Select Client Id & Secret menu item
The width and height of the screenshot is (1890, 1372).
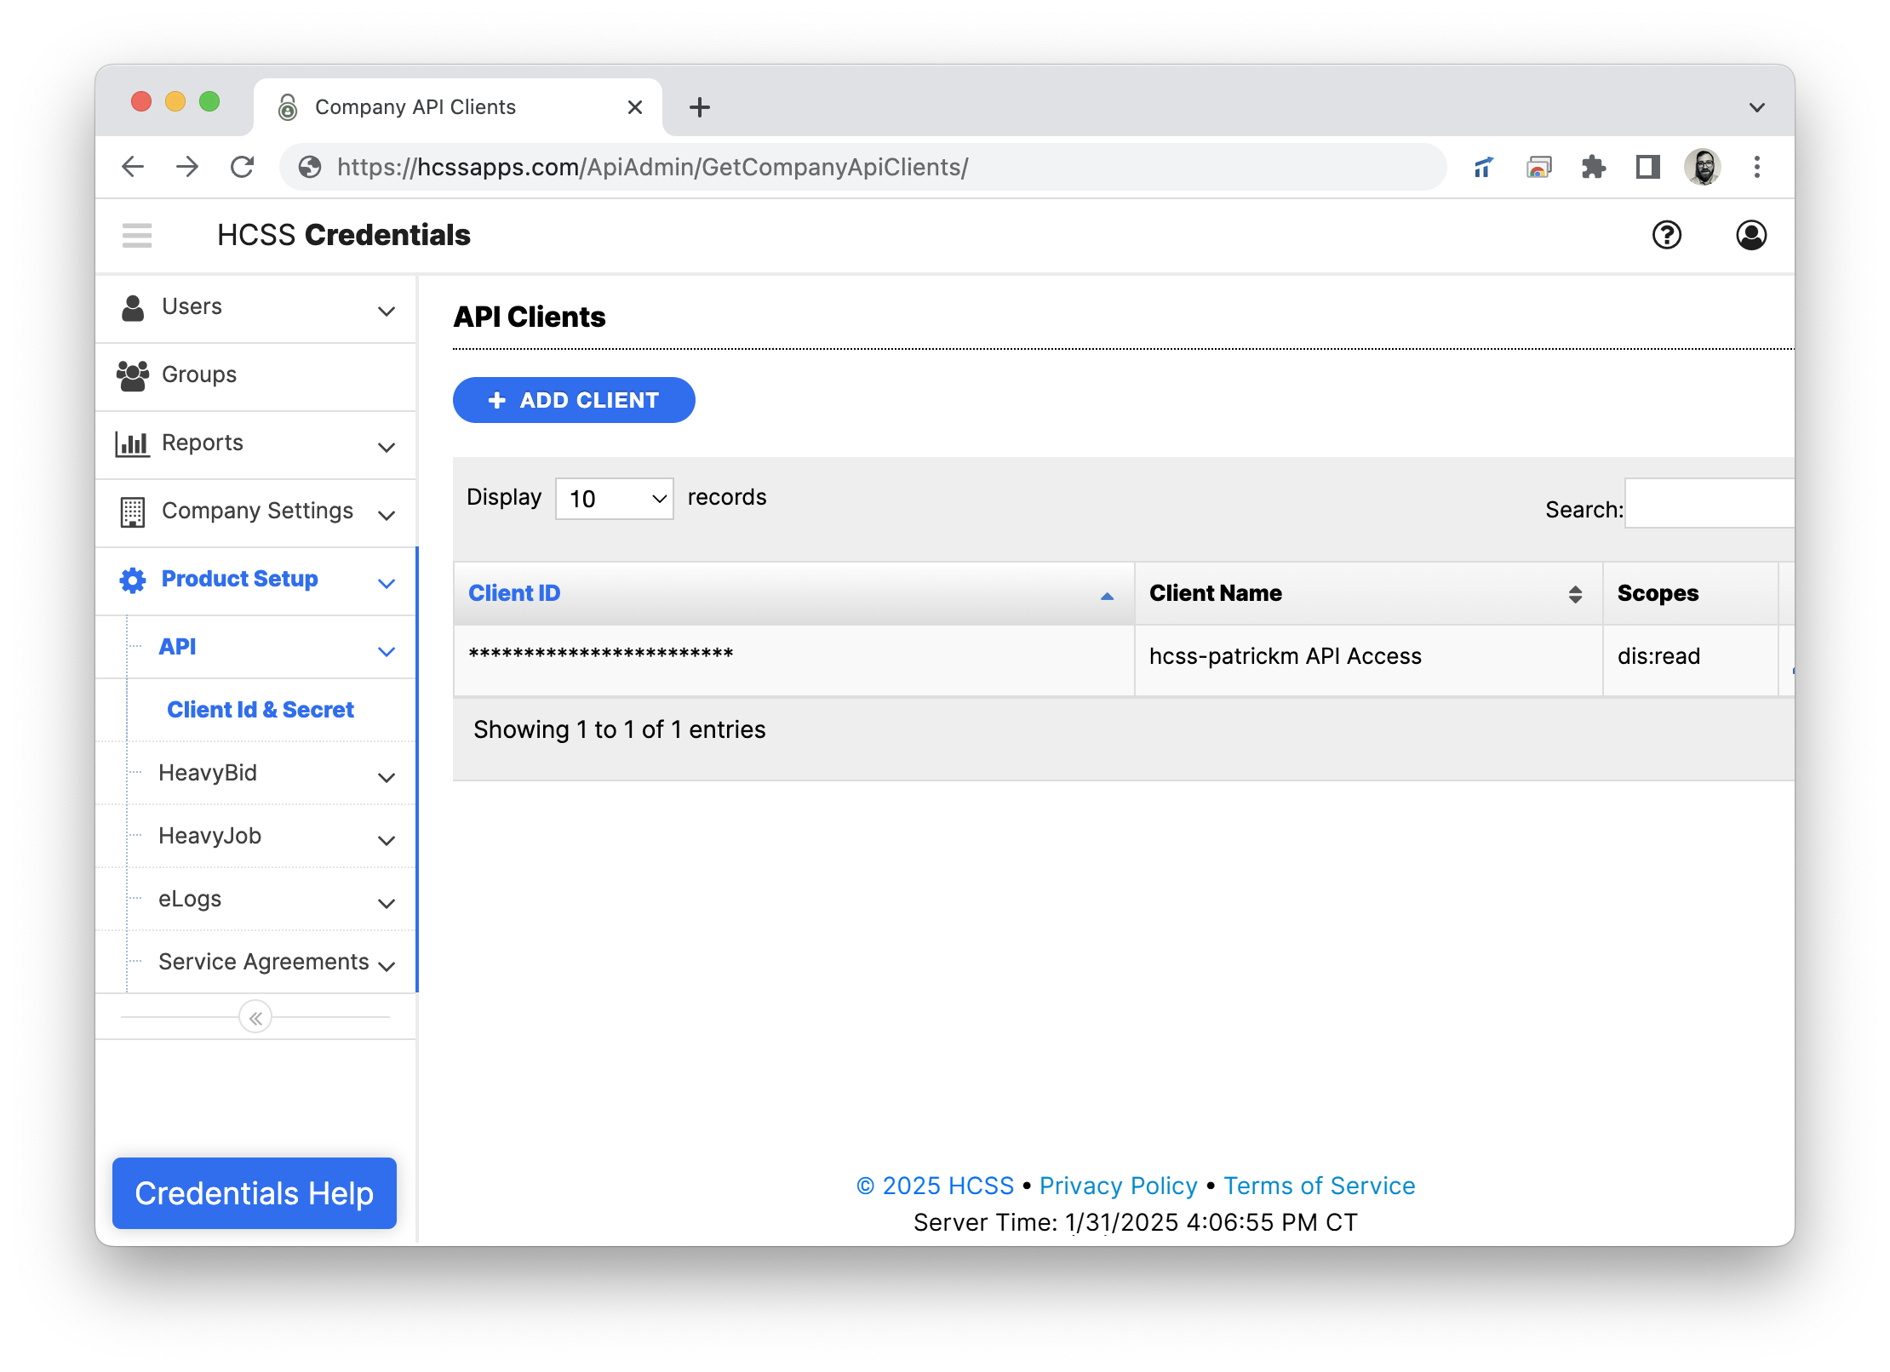point(261,710)
